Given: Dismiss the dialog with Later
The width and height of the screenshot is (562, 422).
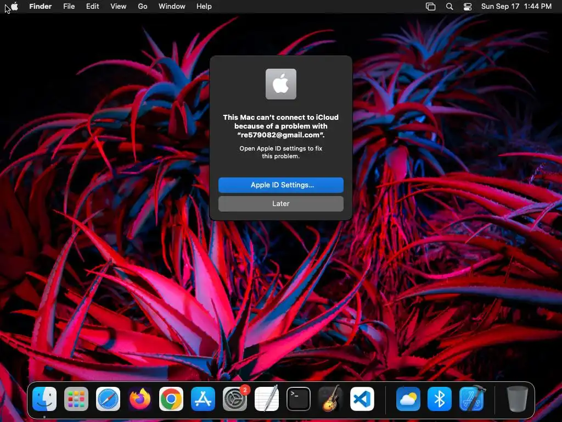Looking at the screenshot, I should [281, 203].
